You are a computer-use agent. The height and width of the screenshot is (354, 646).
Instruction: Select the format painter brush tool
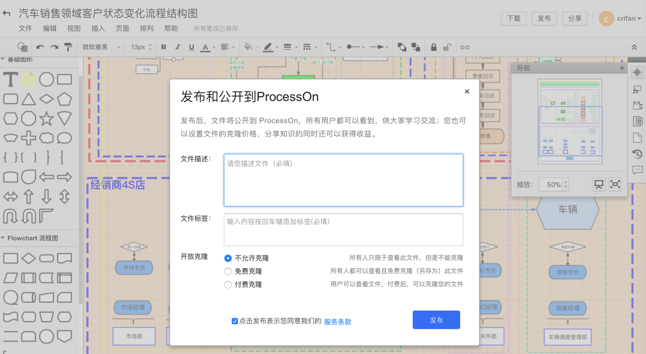(x=68, y=48)
